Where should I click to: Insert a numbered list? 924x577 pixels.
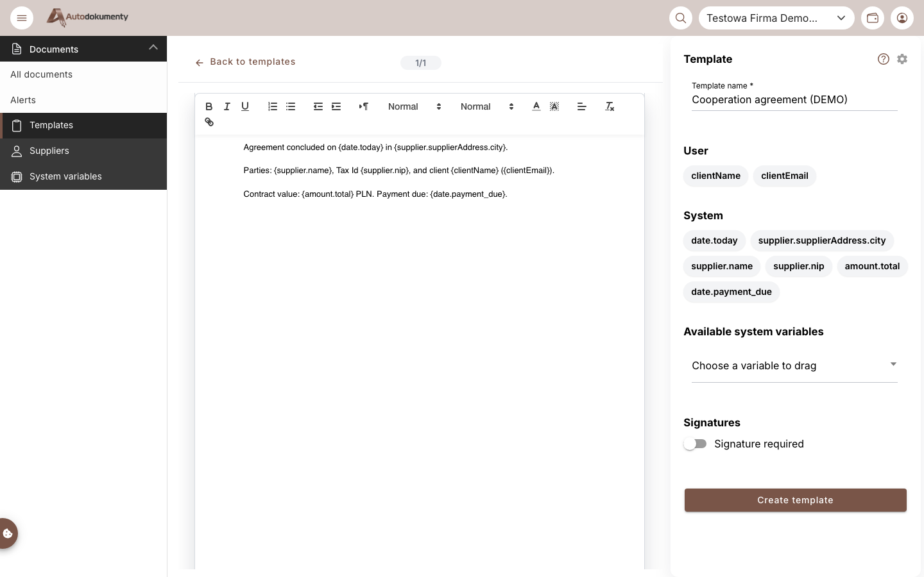[x=273, y=106]
